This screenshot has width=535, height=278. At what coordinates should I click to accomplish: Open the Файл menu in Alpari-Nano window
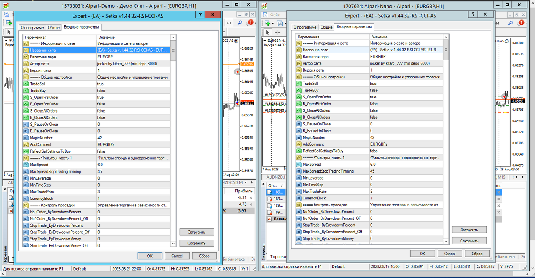[275, 14]
